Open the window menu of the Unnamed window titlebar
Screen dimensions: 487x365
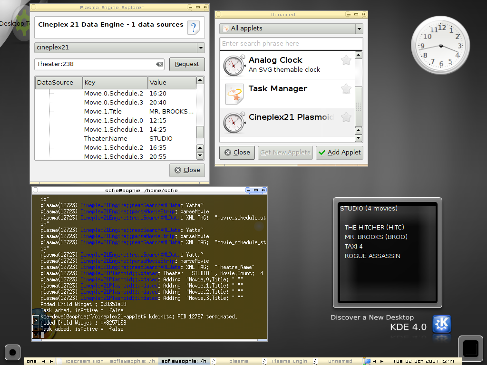(x=219, y=14)
